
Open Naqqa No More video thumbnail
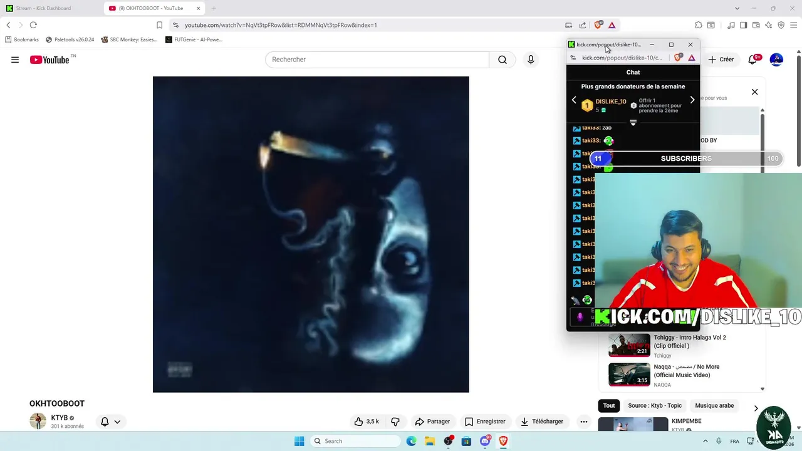pos(629,375)
